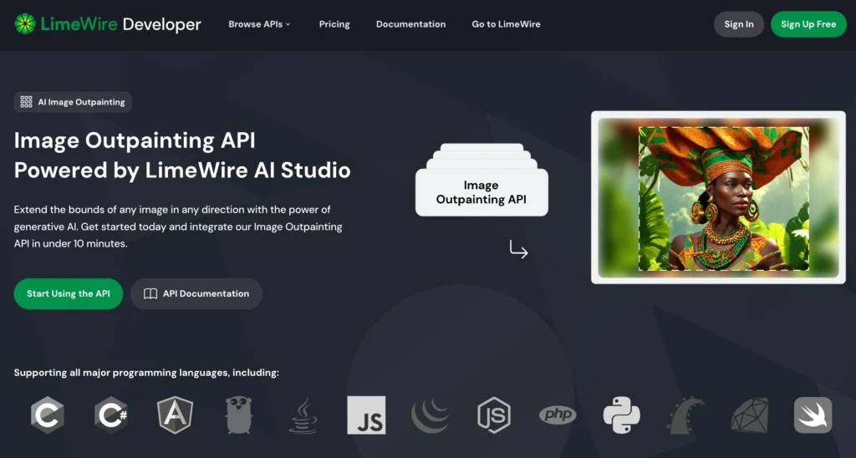Click the 'Extend the bounds of any image' paragraph
This screenshot has width=856, height=458.
[178, 226]
